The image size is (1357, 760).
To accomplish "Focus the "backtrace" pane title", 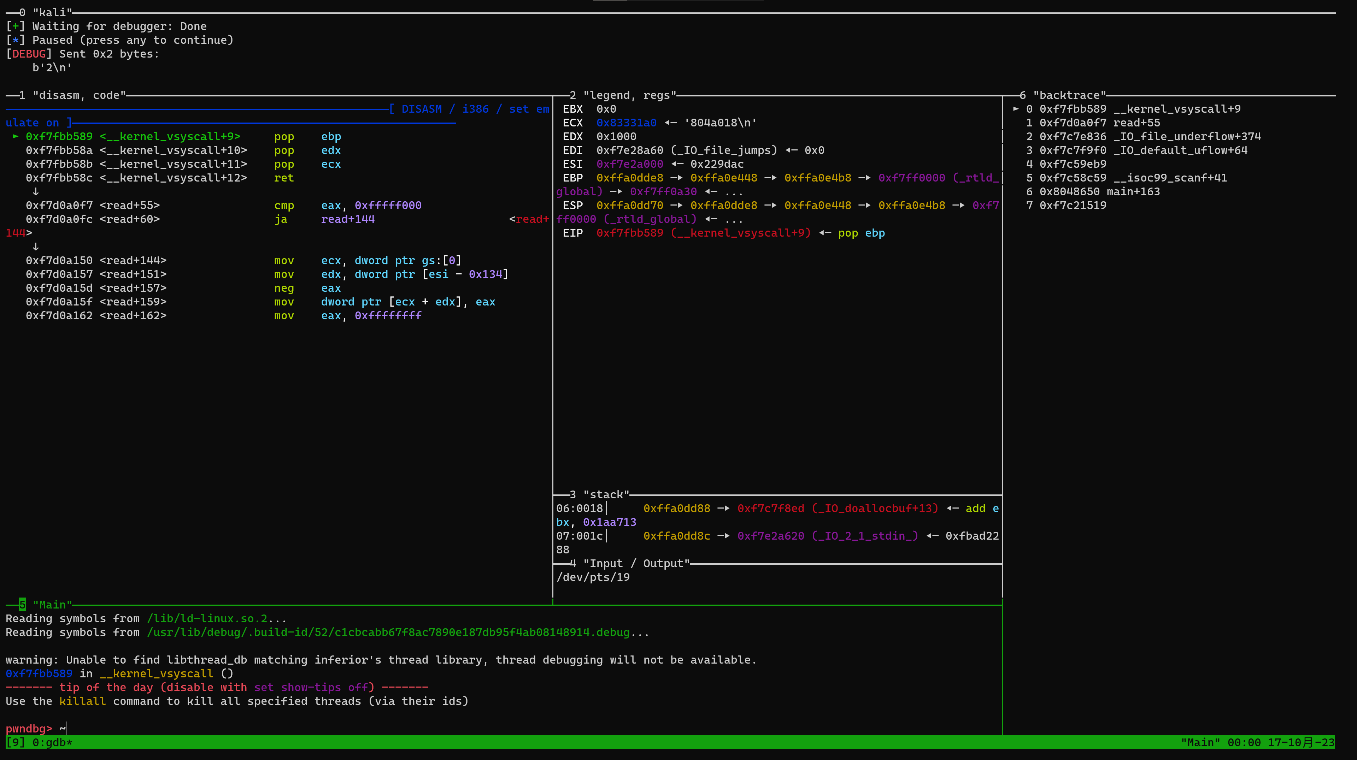I will coord(1069,95).
